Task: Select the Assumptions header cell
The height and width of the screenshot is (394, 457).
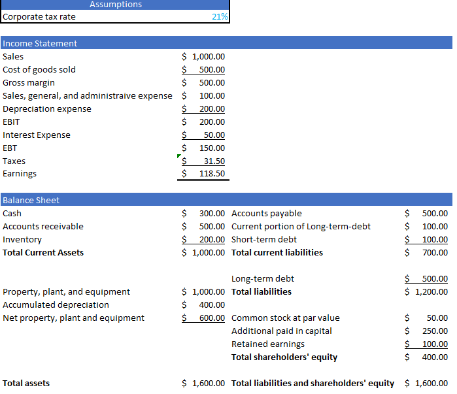Action: tap(116, 5)
